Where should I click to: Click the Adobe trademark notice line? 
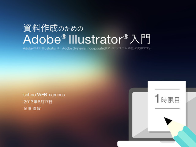(87, 48)
